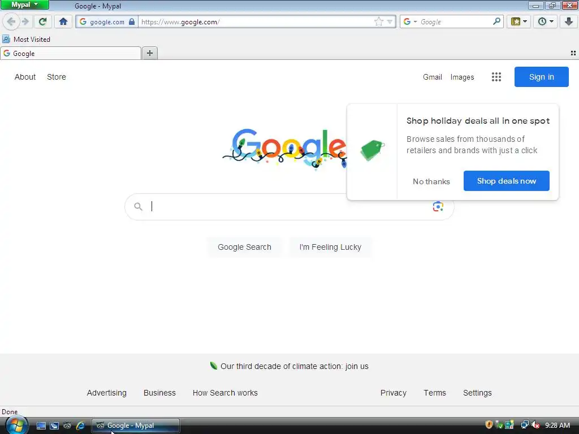This screenshot has width=579, height=434.
Task: Click the search bar magnifier icon
Action: click(496, 21)
